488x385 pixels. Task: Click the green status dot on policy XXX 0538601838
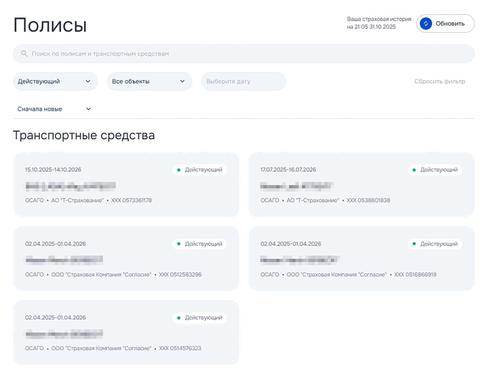click(x=414, y=170)
